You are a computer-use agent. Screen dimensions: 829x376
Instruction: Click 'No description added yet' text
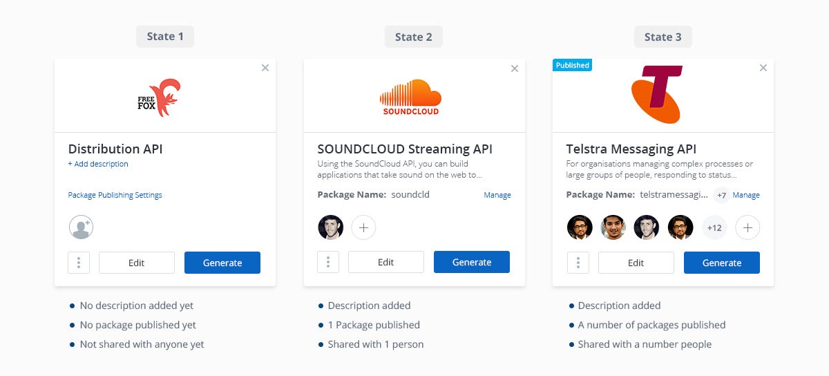137,305
